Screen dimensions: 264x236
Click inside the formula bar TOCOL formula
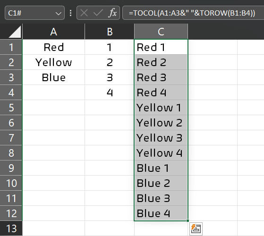[x=192, y=13]
